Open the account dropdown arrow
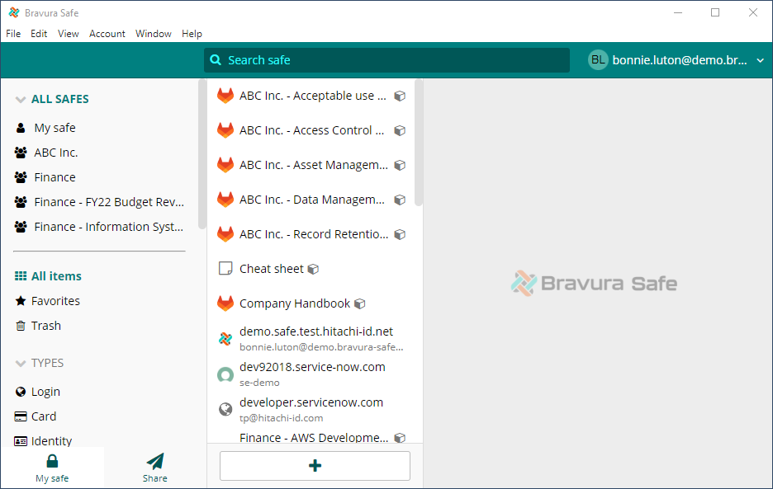This screenshot has width=773, height=489. pyautogui.click(x=760, y=60)
